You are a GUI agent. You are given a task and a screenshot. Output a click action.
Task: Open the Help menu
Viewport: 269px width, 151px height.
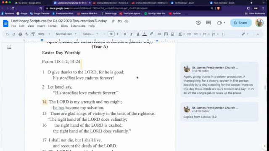pos(92,26)
